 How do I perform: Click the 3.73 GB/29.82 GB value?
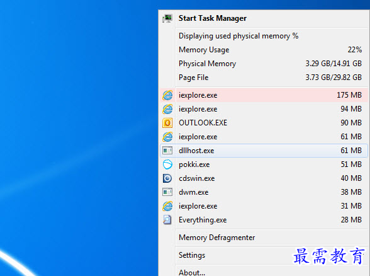[334, 78]
